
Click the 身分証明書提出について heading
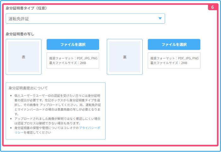[x=28, y=88]
